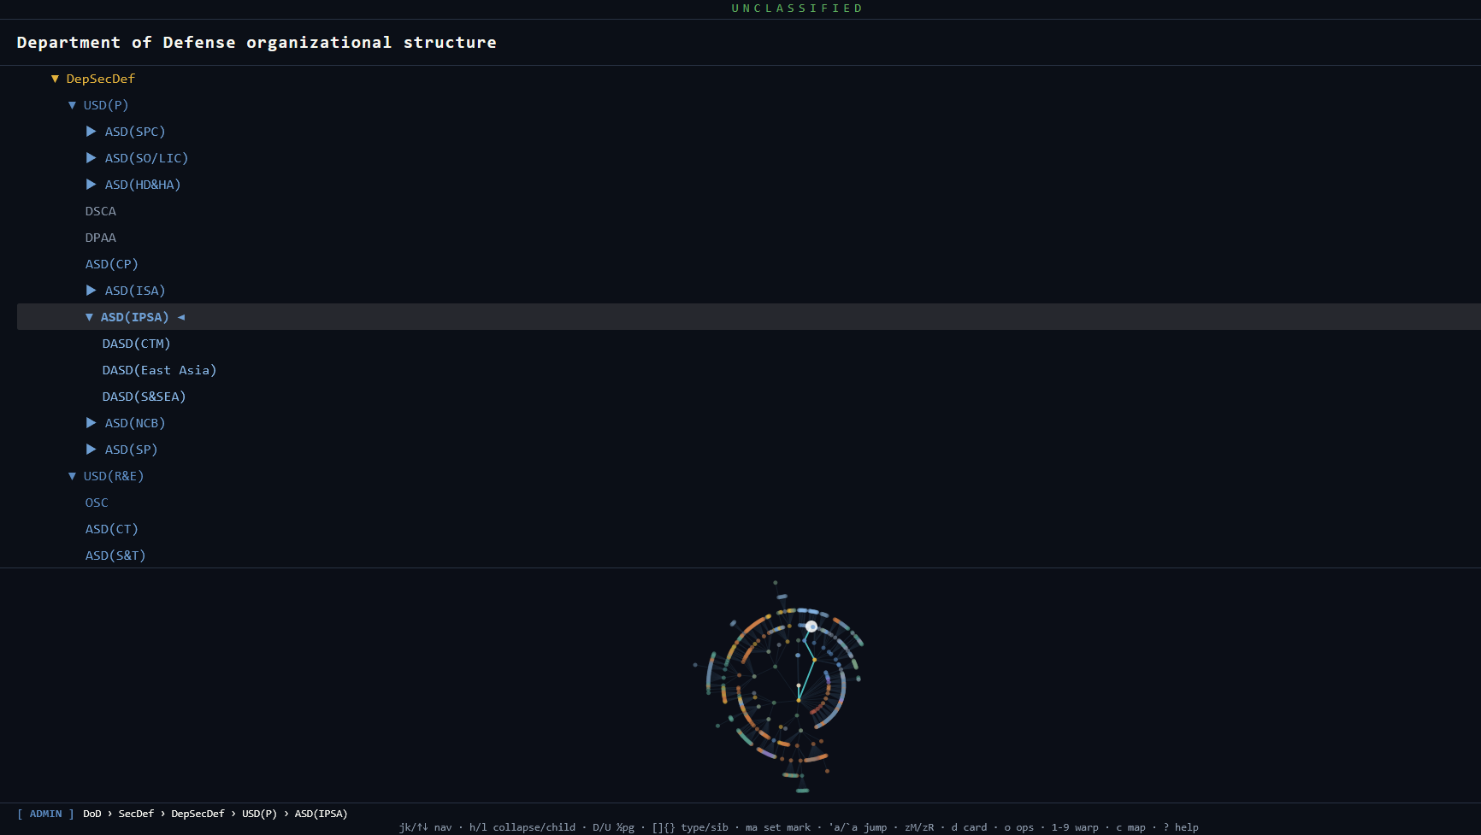Click the '[]{} type/sib' hint

(690, 827)
